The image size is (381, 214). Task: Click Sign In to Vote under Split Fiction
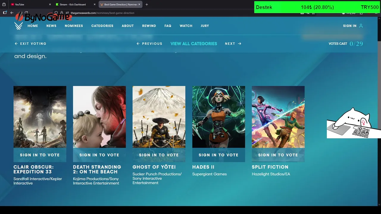pos(278,155)
